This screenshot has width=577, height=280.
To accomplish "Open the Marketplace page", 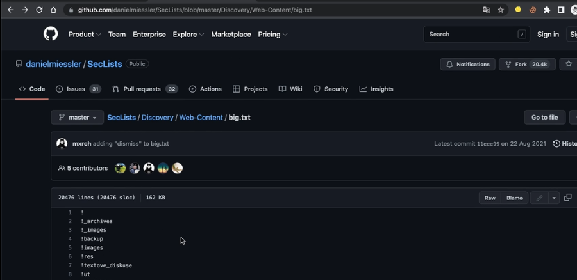I will (x=231, y=34).
